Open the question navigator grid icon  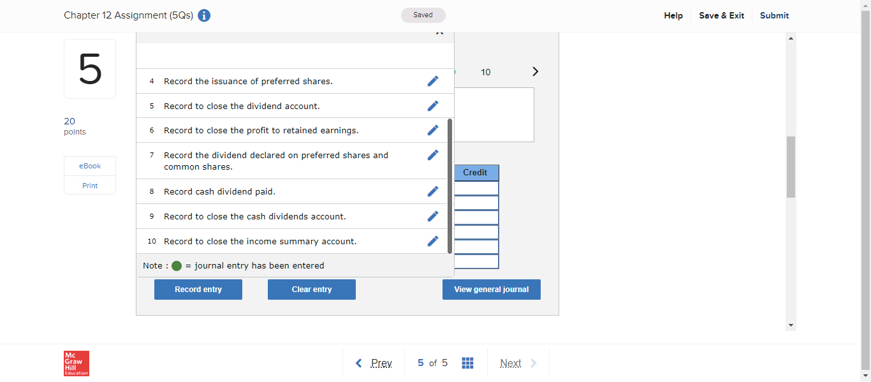[x=467, y=362]
